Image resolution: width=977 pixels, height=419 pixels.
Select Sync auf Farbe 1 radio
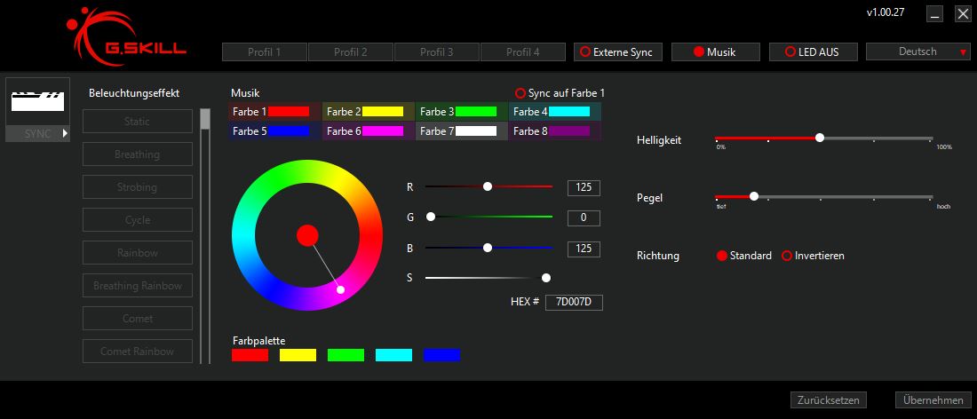coord(520,93)
